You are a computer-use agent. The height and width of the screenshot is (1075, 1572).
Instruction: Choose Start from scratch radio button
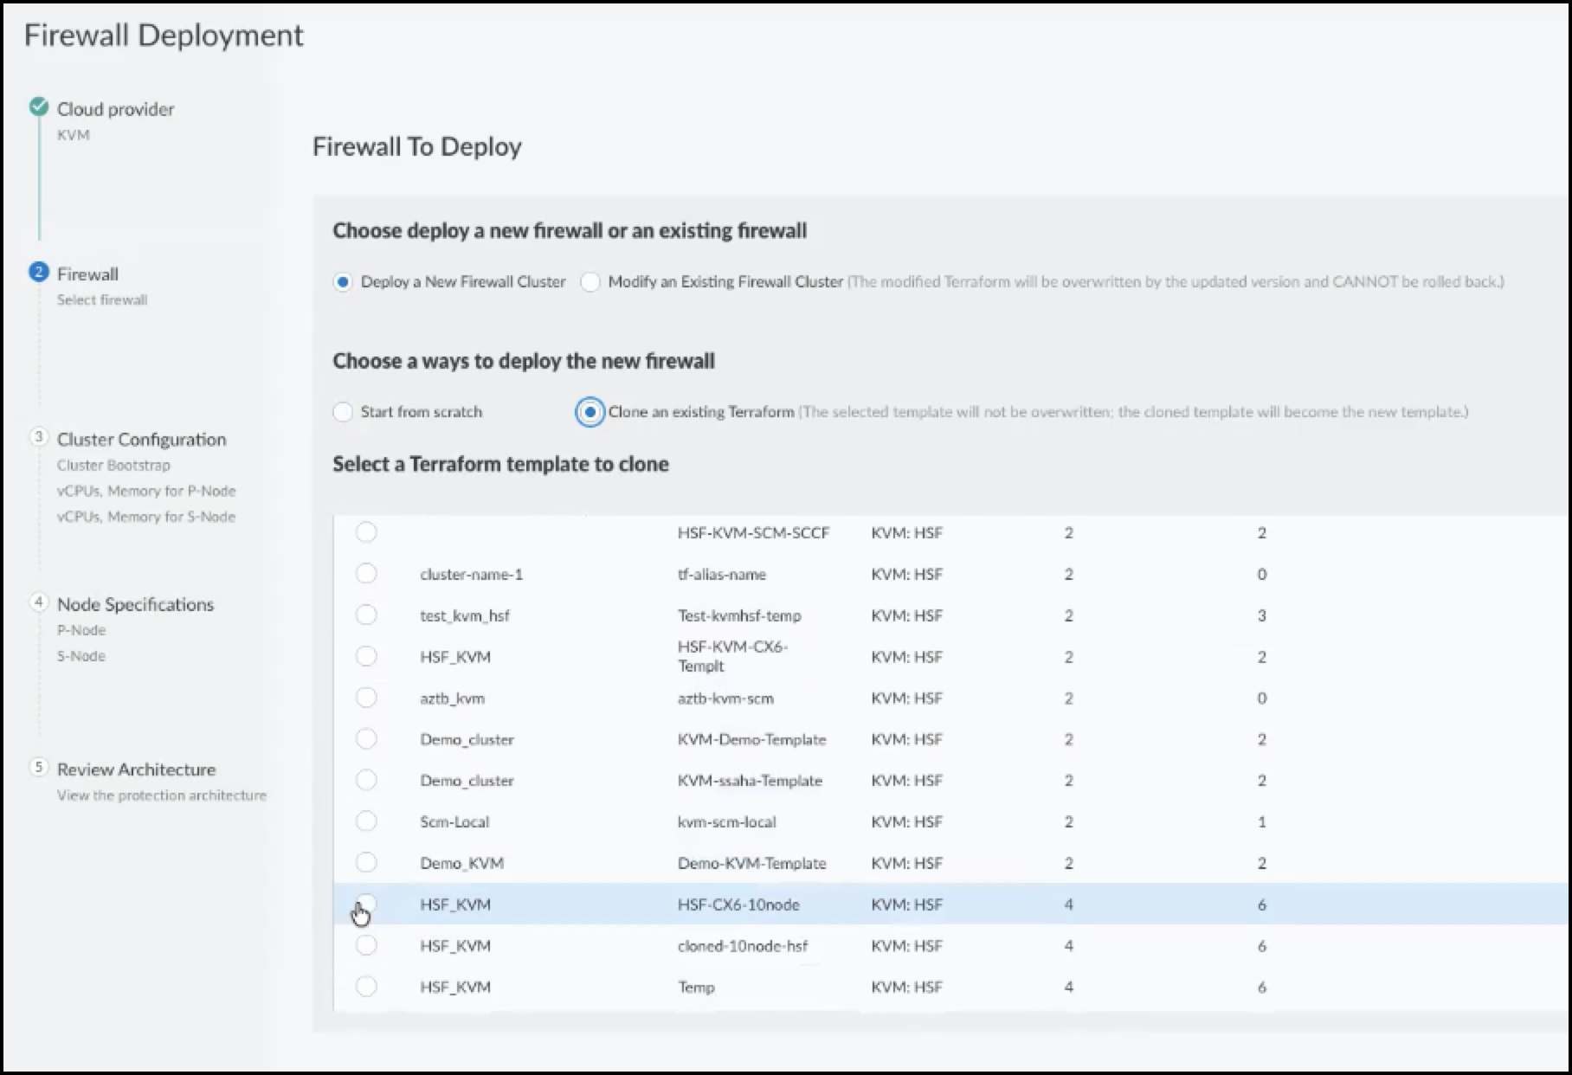[344, 412]
